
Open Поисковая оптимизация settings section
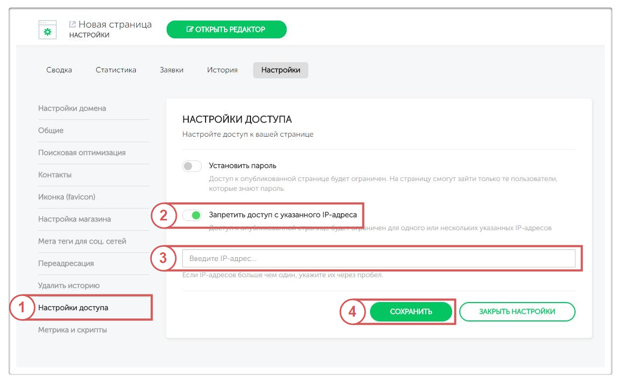(82, 152)
